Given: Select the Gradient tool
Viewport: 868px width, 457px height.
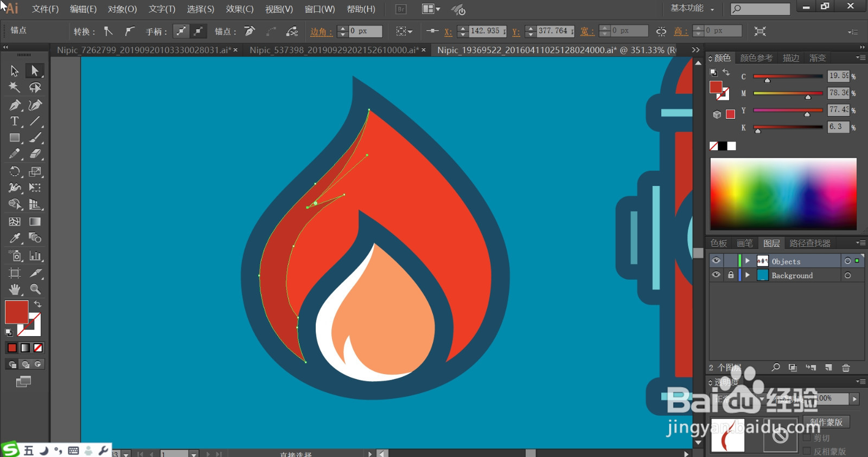Looking at the screenshot, I should [35, 221].
